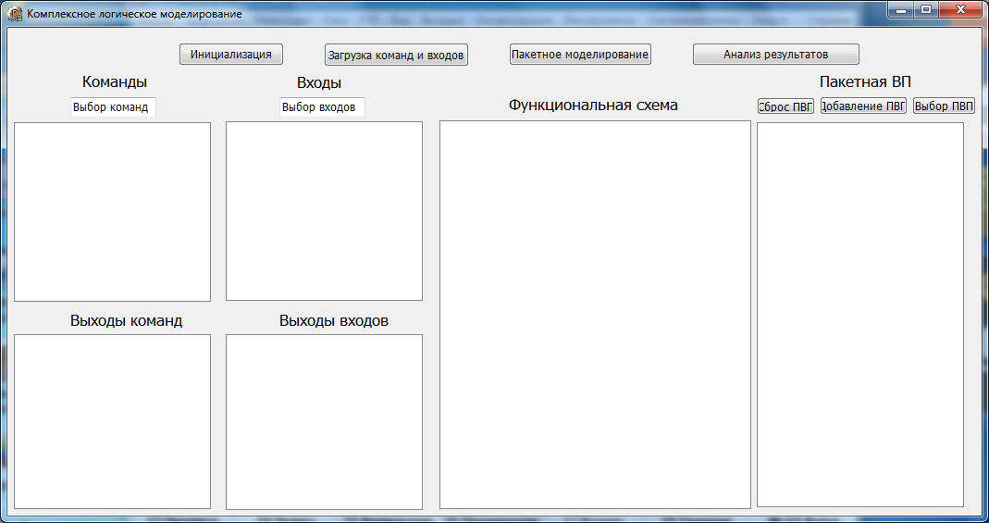989x523 pixels.
Task: Click the Входы list box
Action: [324, 211]
